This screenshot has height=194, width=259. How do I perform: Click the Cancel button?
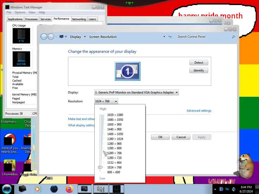pos(181,137)
